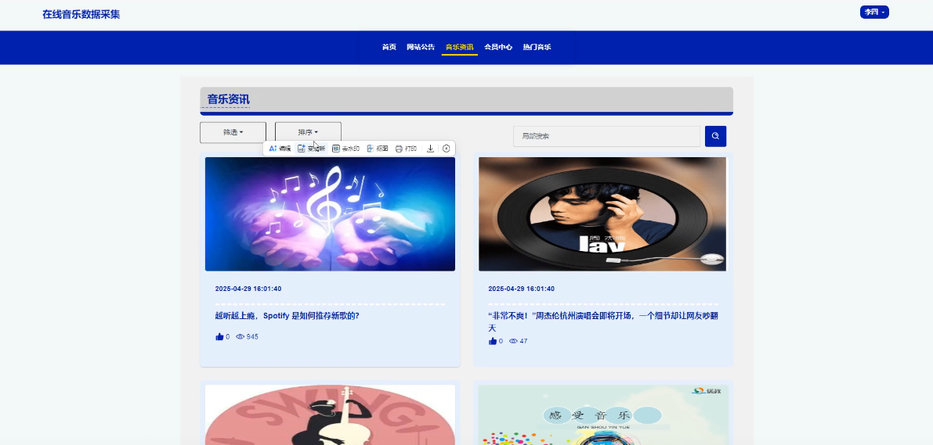Click the 局部搜索 search input field
This screenshot has width=933, height=445.
tap(606, 136)
